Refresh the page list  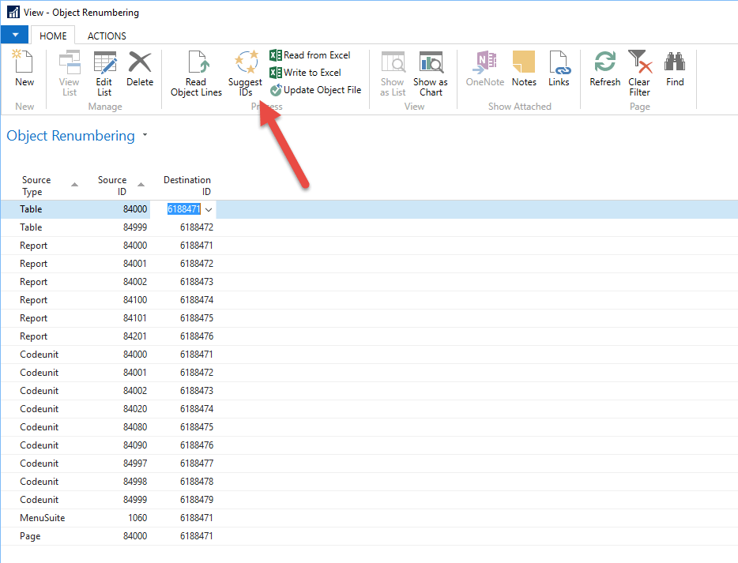pos(605,68)
